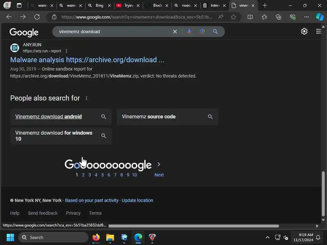Image resolution: width=327 pixels, height=245 pixels.
Task: Open People also search for options
Action: click(x=87, y=98)
